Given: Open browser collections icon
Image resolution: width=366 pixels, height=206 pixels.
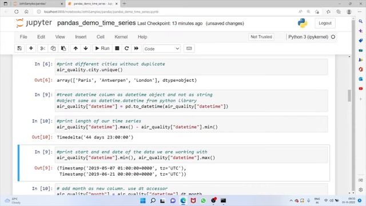Looking at the screenshot, I should 339,11.
